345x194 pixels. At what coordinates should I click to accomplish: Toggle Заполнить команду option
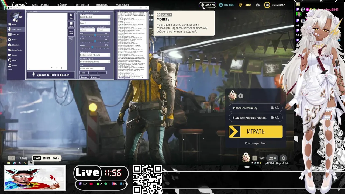point(256,108)
